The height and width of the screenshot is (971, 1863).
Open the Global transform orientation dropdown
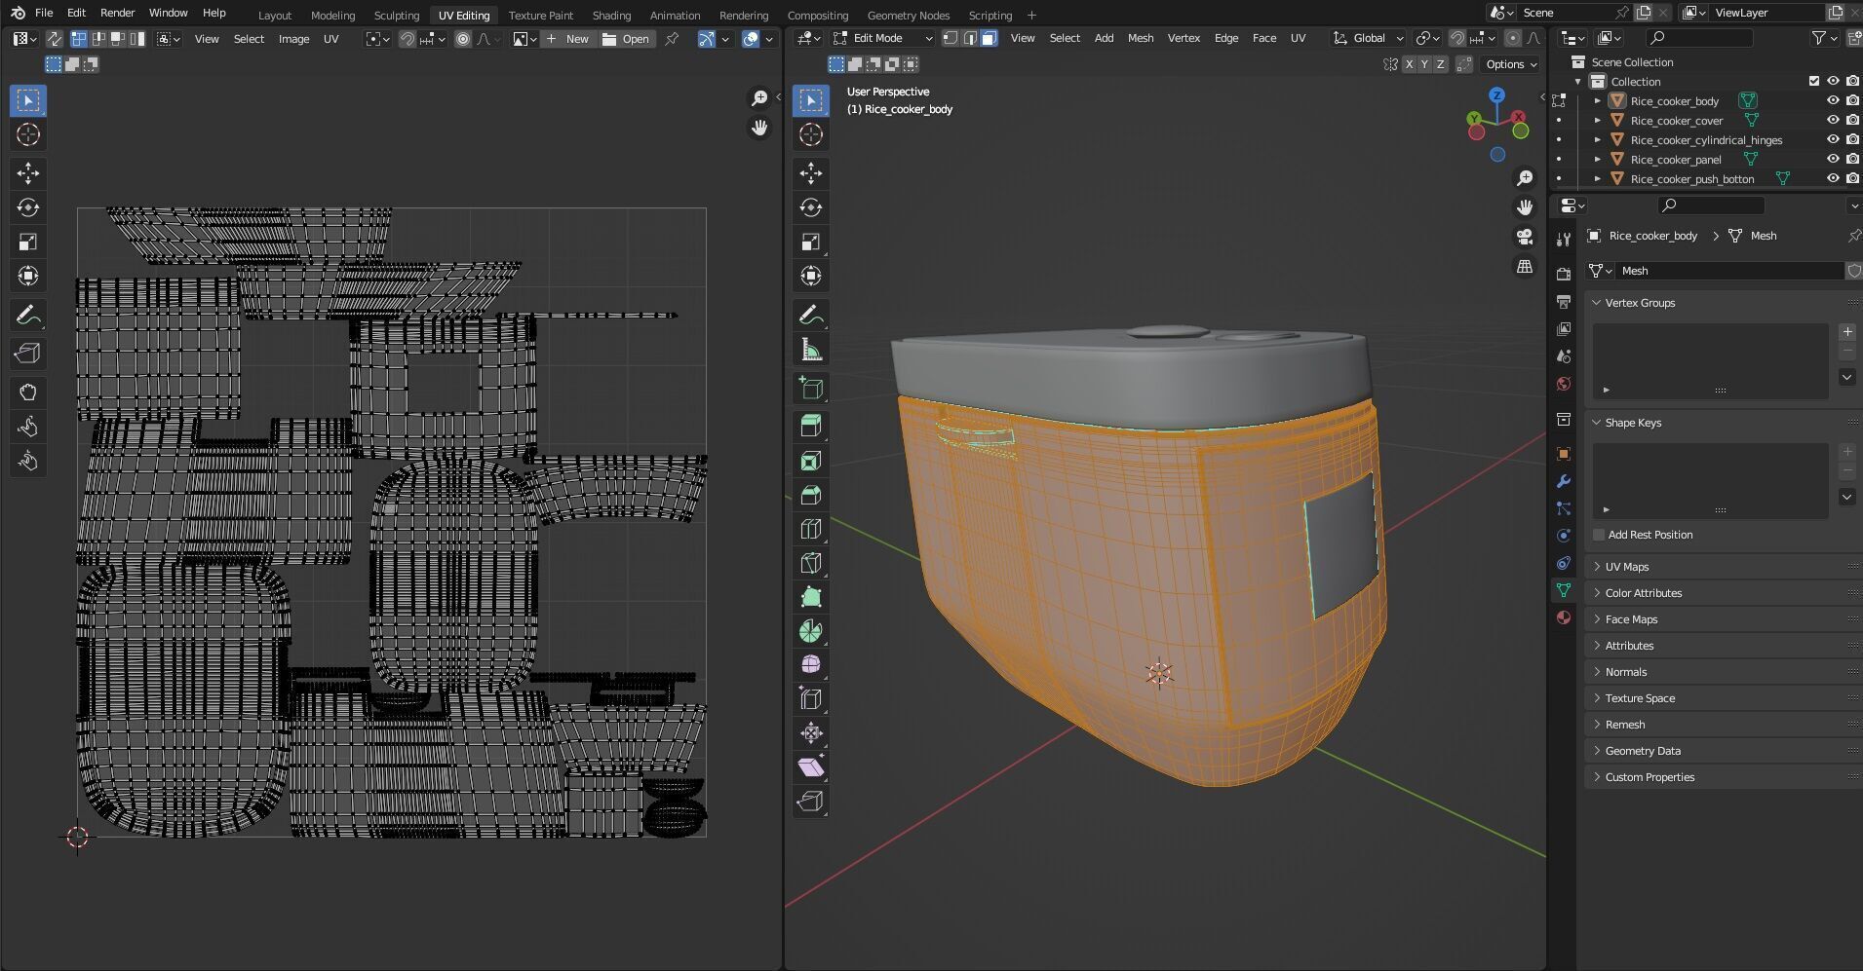point(1369,38)
